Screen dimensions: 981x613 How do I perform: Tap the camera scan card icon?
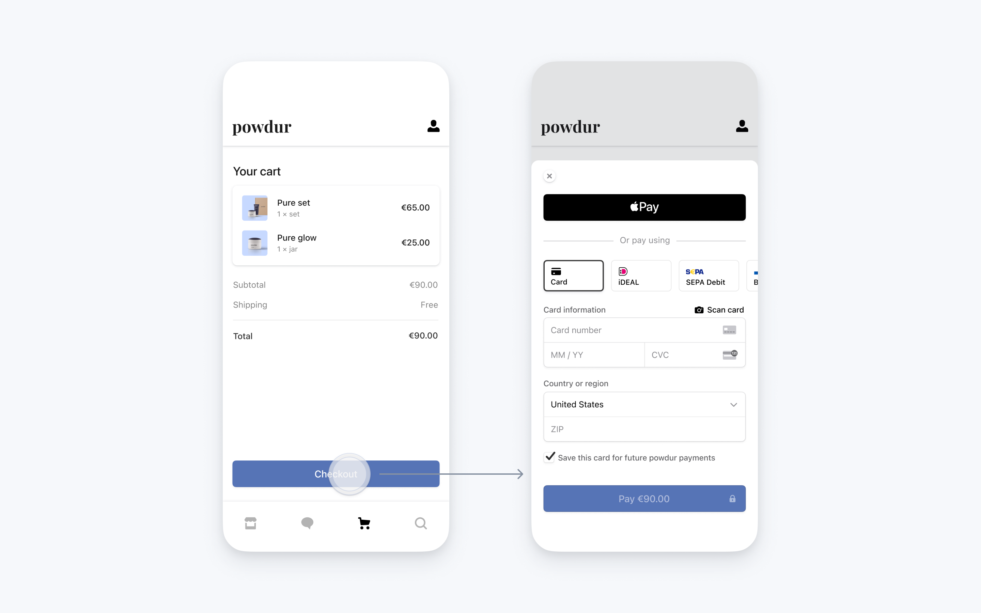coord(698,309)
